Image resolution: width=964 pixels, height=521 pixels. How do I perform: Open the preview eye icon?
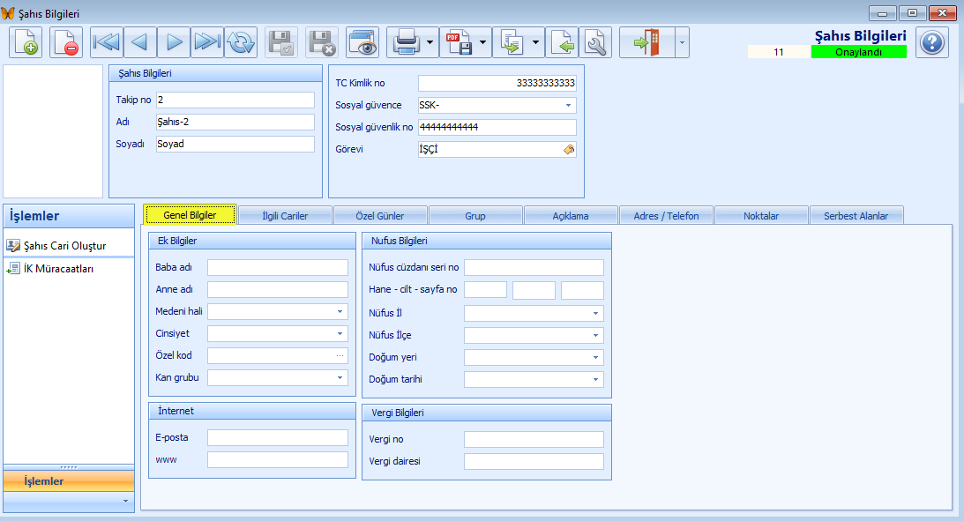click(x=362, y=42)
